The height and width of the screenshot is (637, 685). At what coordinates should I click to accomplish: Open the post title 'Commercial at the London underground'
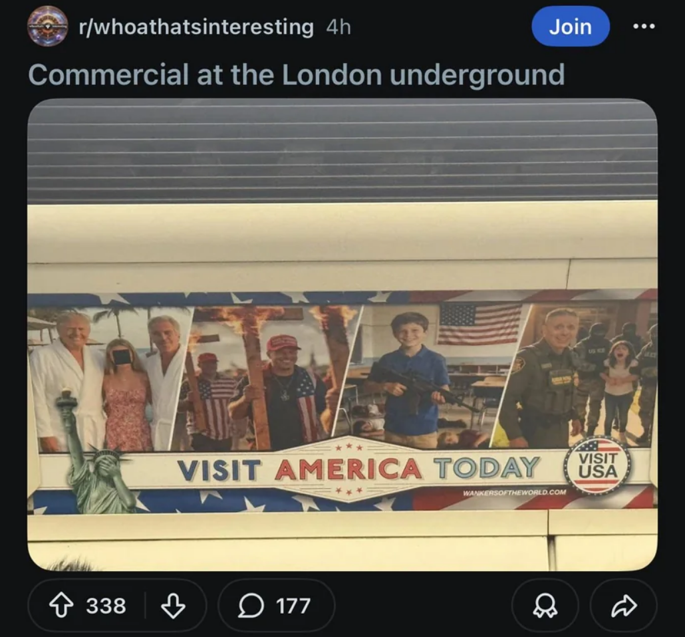[297, 74]
